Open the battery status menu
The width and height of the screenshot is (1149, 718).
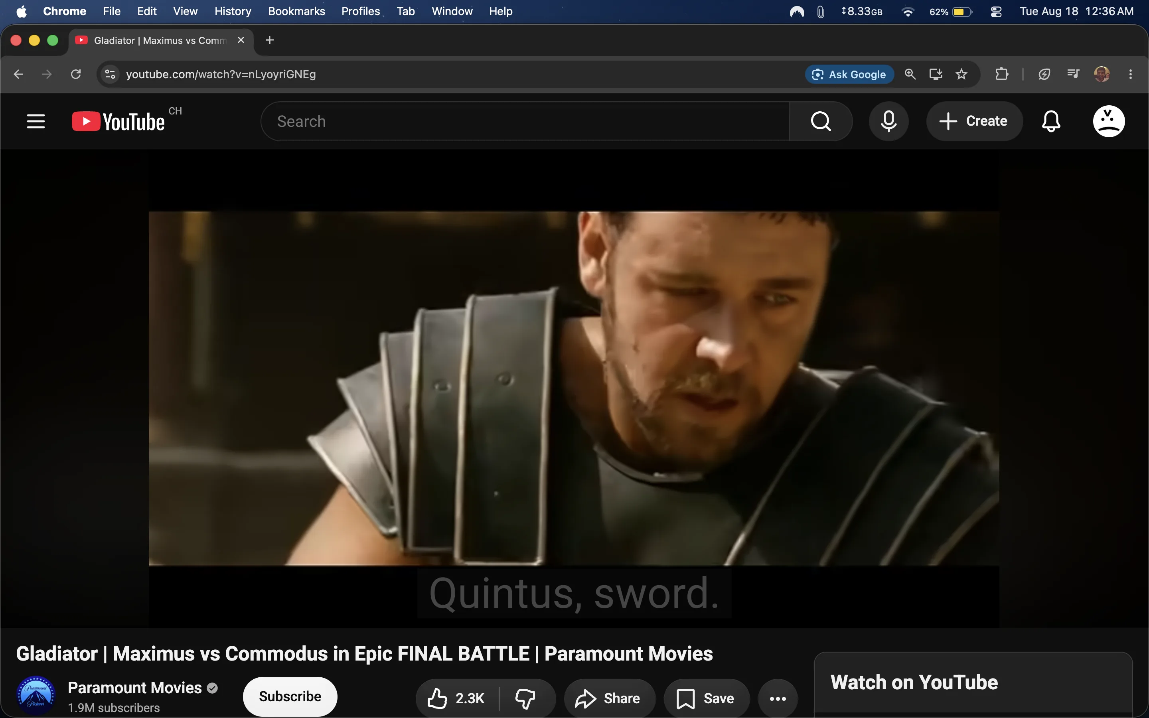(x=951, y=12)
